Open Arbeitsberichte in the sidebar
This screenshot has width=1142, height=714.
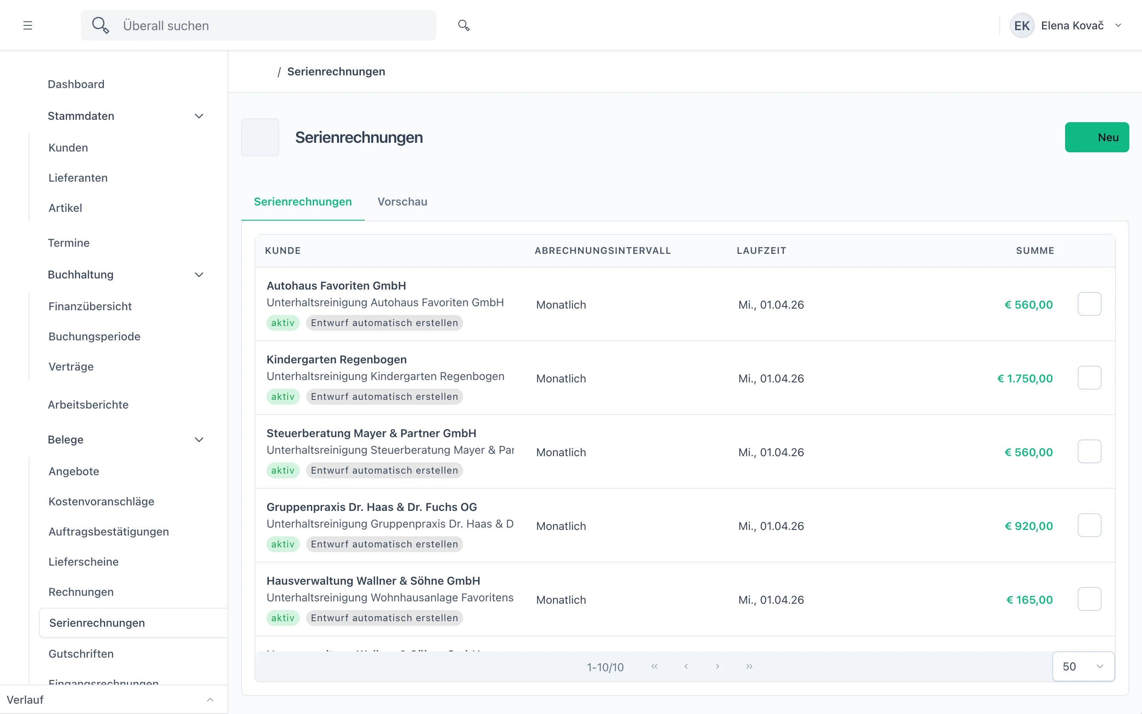(88, 405)
